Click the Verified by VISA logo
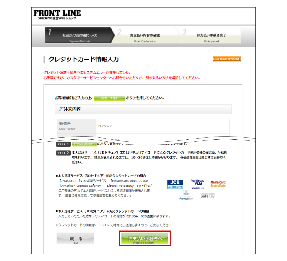Screen dimensions: 287x261 pos(198,184)
